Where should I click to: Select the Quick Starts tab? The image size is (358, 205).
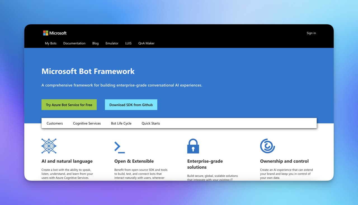(151, 123)
